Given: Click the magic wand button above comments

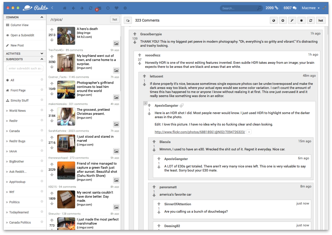Looking at the screenshot, I should pos(292,20).
